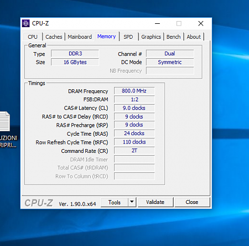Open the About tab

pos(194,37)
